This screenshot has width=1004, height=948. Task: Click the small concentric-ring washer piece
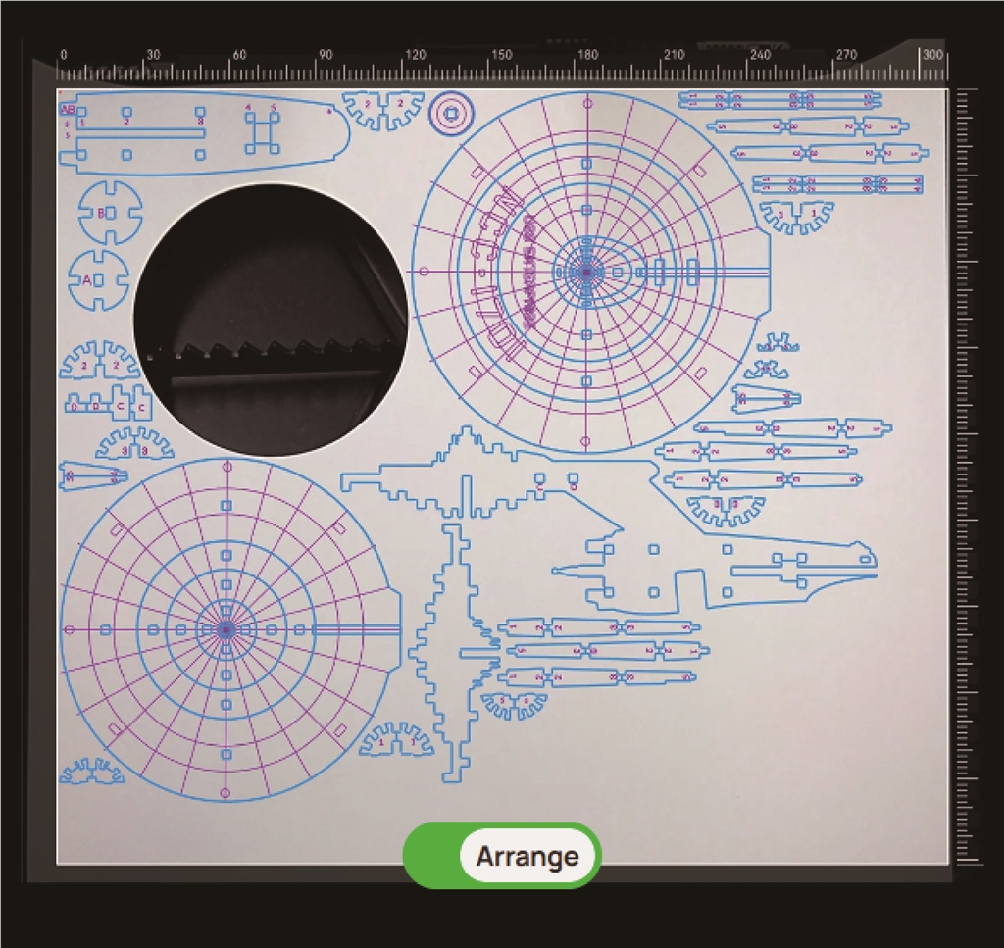point(451,114)
